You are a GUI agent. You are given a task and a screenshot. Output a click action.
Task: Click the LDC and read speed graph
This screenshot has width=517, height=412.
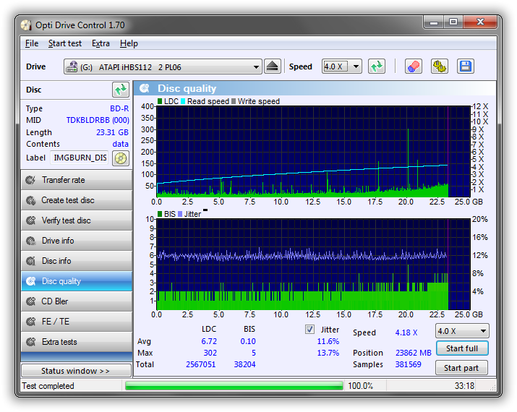pyautogui.click(x=313, y=152)
